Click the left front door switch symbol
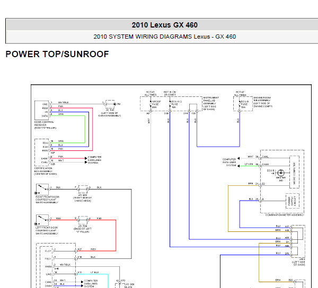318x288 pixels. click(x=42, y=220)
